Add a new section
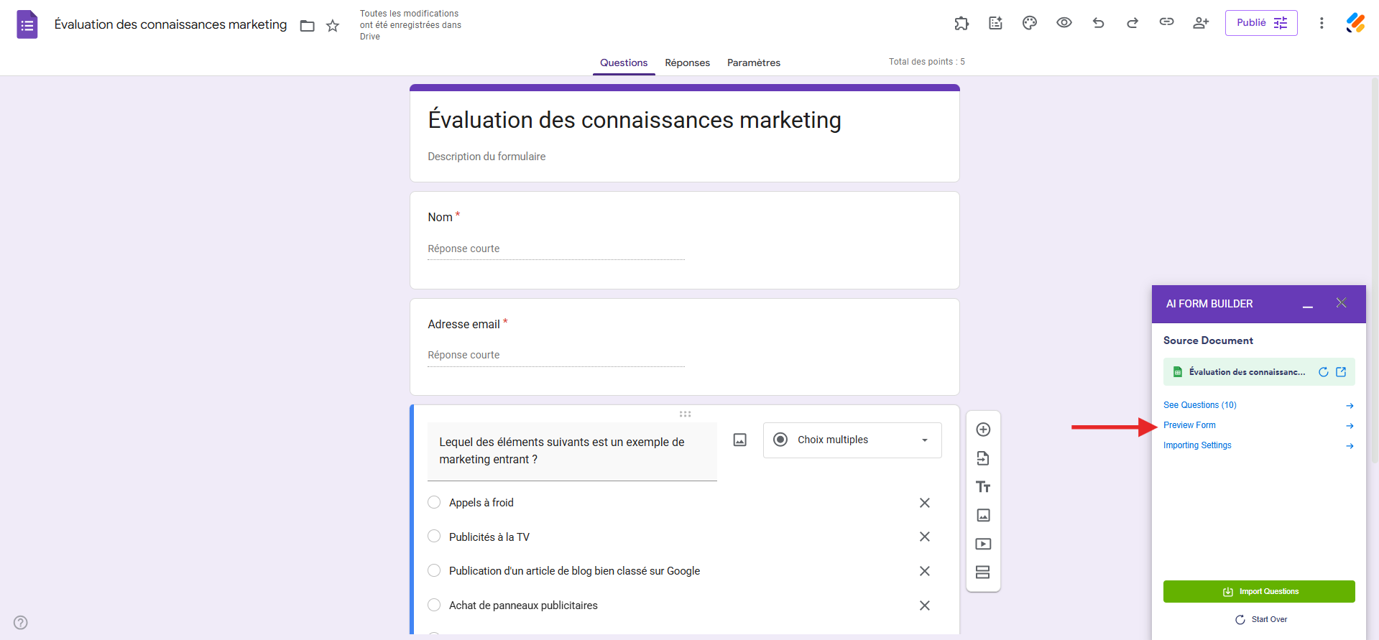The width and height of the screenshot is (1379, 640). click(983, 572)
